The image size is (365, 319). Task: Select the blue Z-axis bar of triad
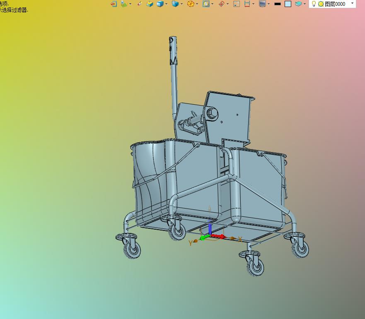pos(210,229)
